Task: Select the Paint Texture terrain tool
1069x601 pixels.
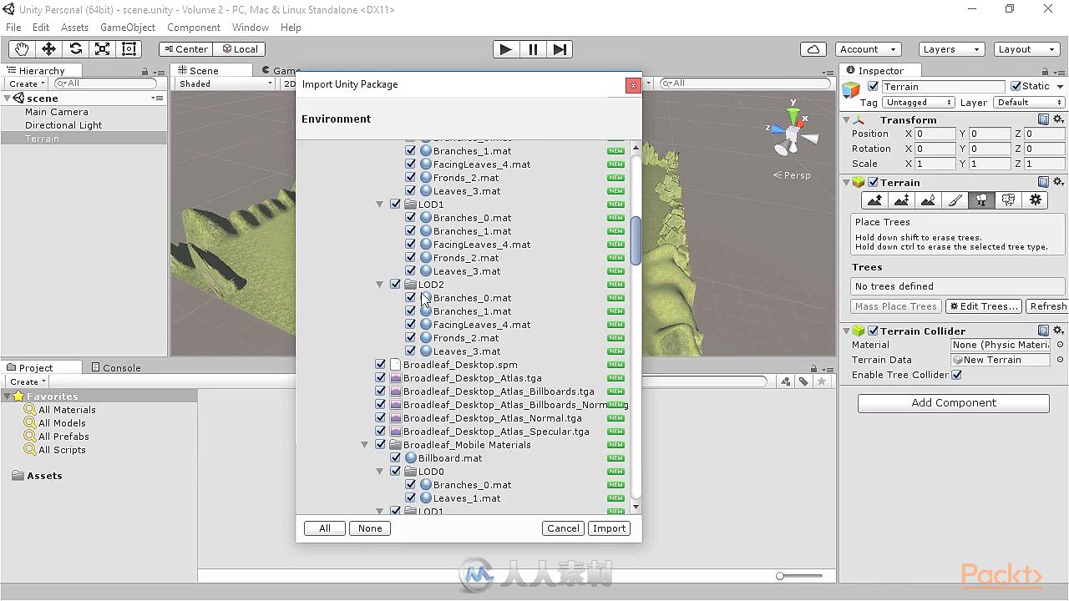Action: point(955,200)
